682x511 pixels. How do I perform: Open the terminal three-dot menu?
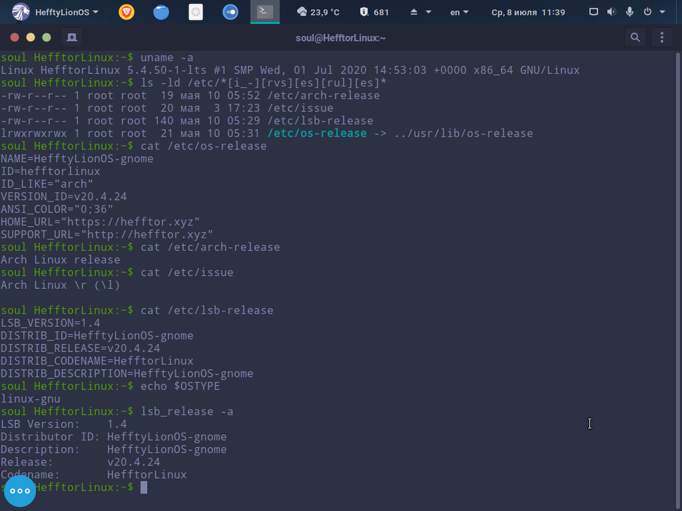pos(662,37)
